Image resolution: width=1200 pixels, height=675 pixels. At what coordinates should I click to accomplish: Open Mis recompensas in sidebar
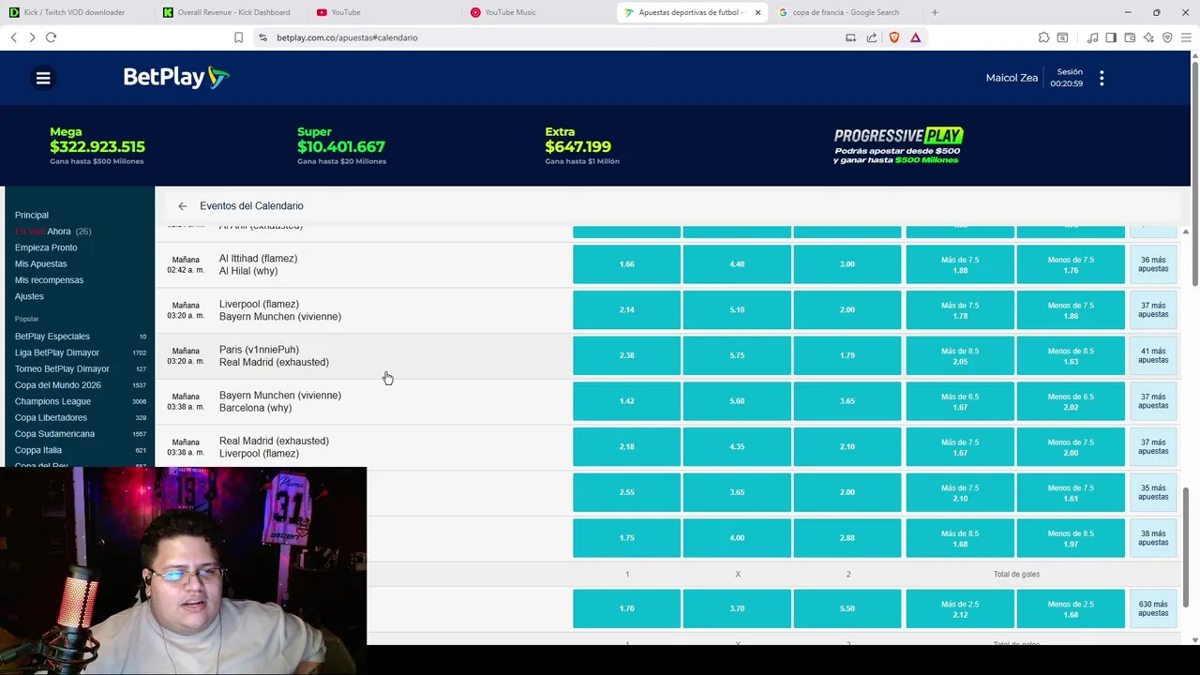click(49, 280)
